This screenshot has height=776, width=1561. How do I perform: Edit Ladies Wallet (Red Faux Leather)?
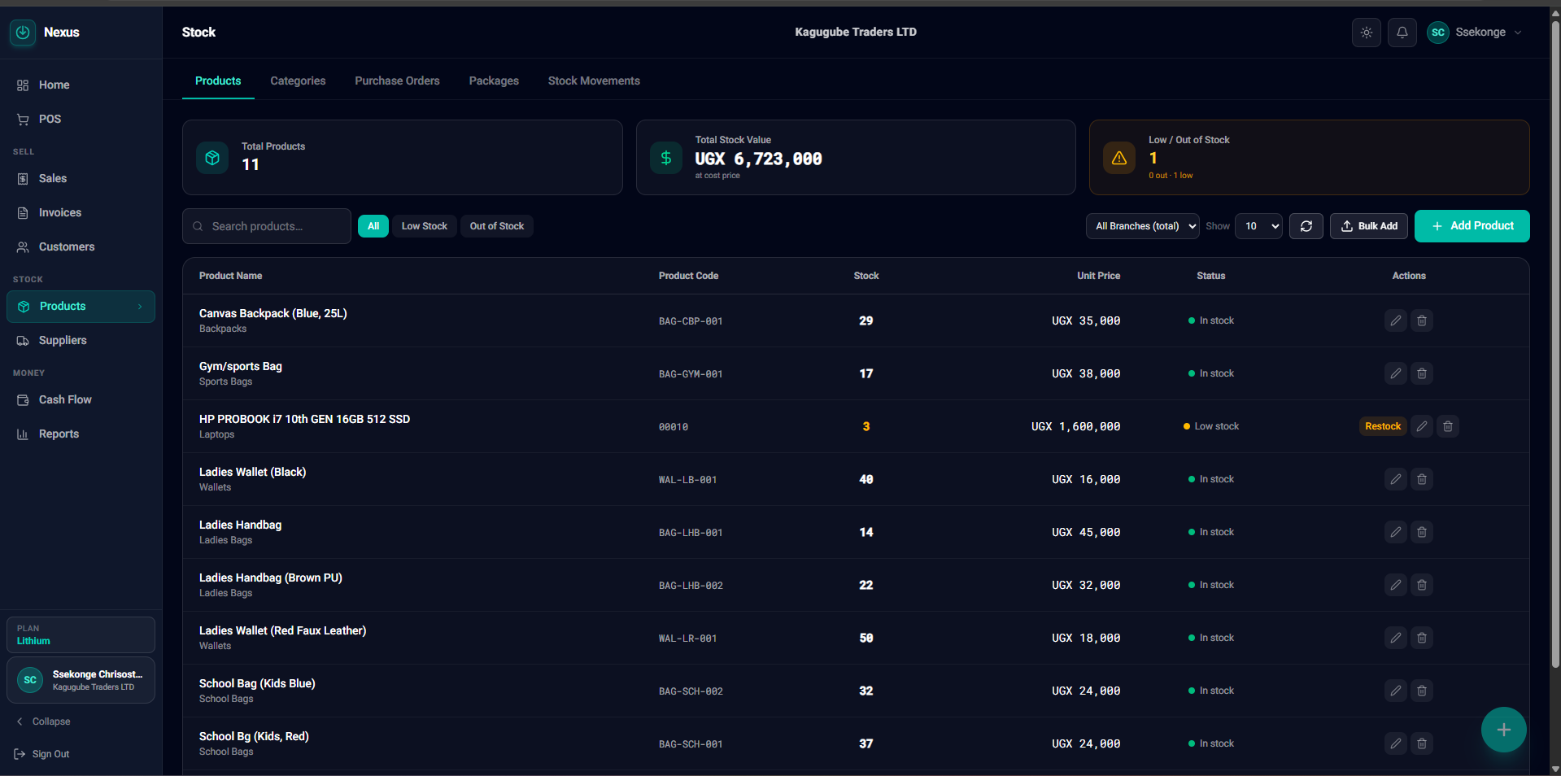point(1395,638)
